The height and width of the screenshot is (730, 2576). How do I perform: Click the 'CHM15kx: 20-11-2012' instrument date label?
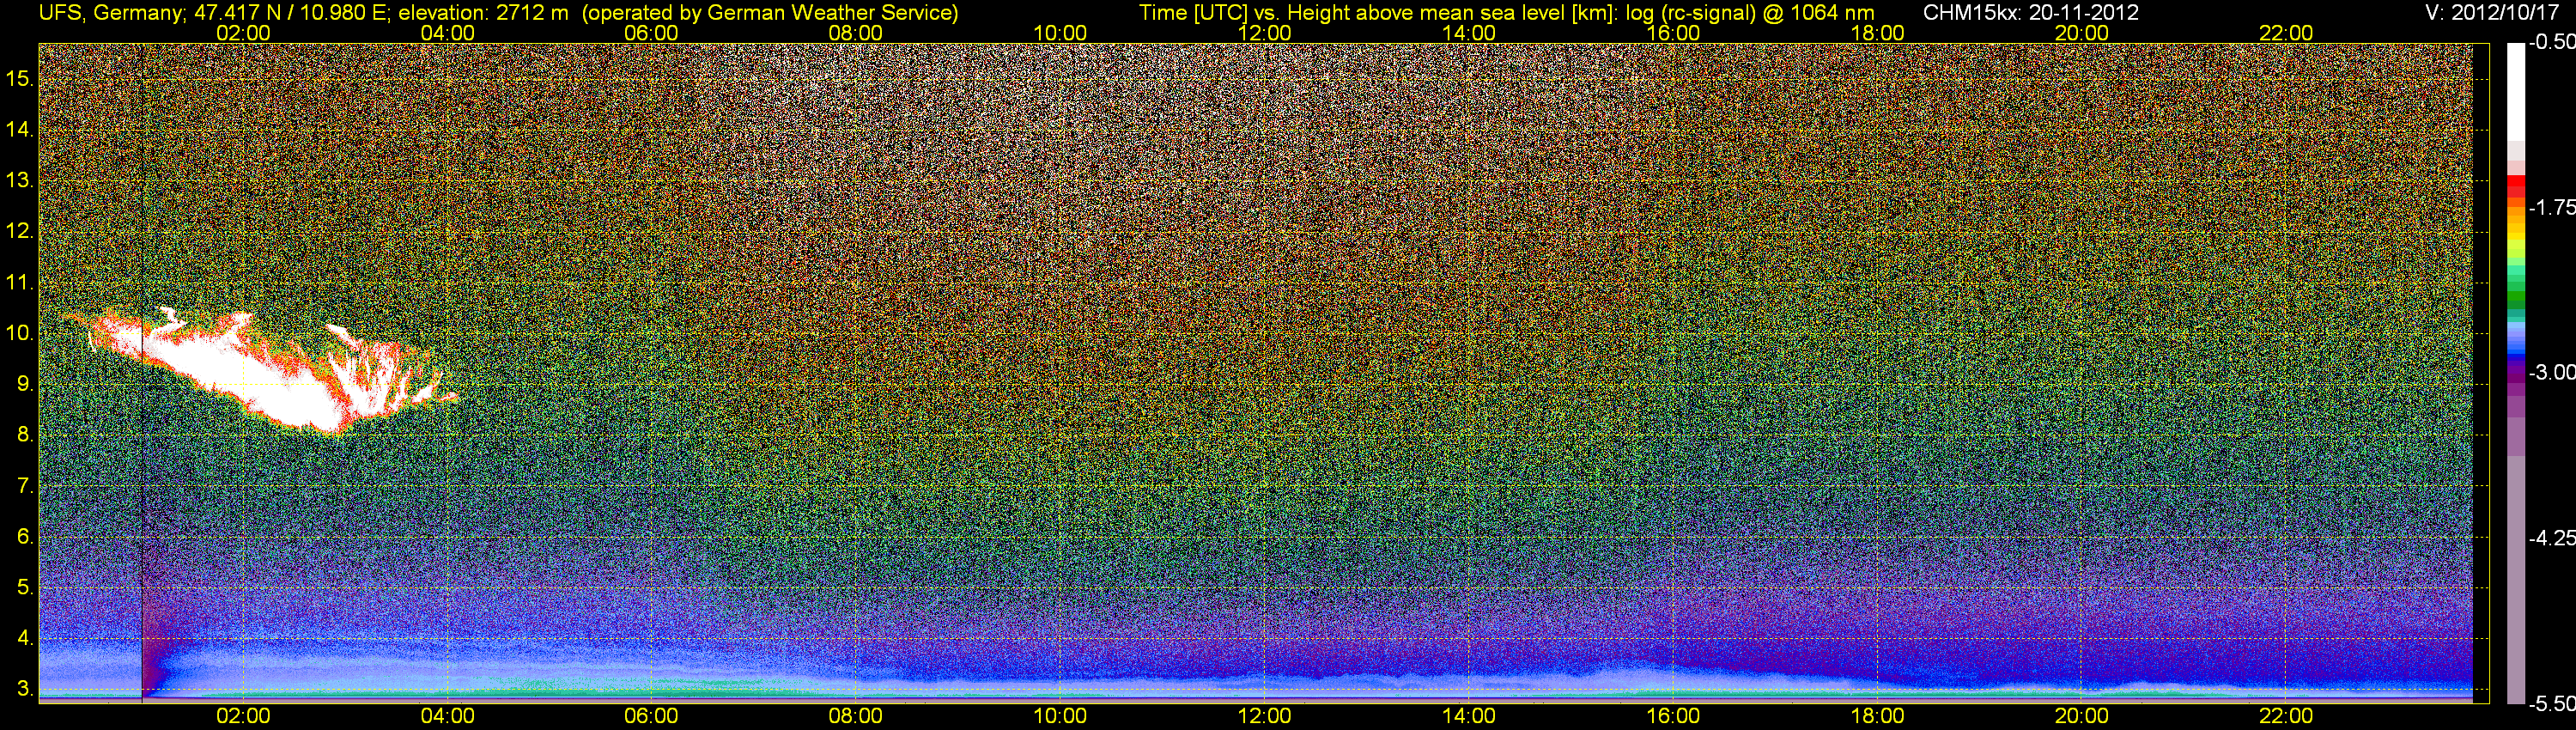click(2030, 12)
